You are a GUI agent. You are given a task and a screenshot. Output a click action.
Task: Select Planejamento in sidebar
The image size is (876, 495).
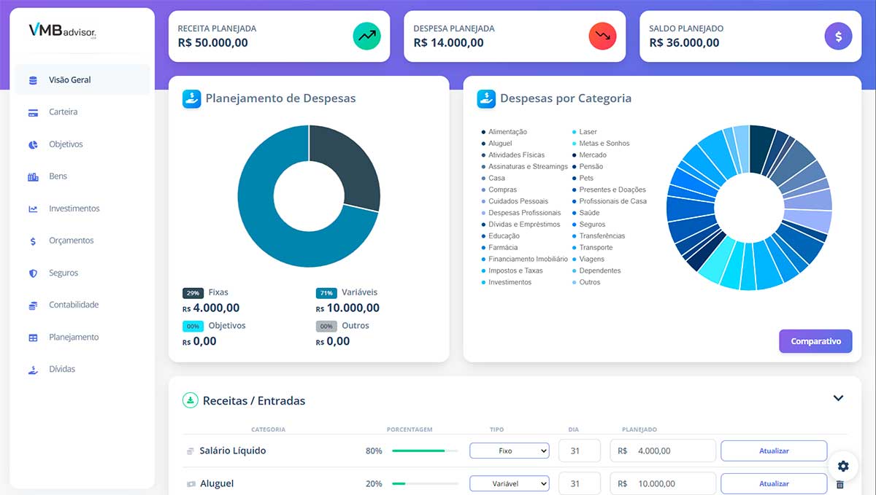82,338
